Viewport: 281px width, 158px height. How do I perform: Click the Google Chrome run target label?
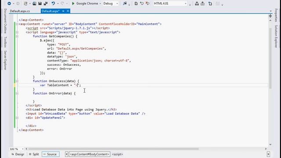pos(87,4)
